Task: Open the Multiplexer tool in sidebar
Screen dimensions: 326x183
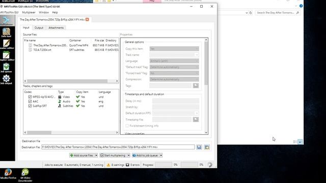Action: [7, 21]
